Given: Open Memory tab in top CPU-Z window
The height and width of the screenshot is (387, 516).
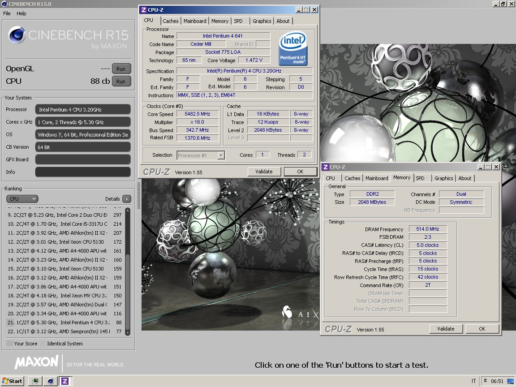Looking at the screenshot, I should coord(220,21).
